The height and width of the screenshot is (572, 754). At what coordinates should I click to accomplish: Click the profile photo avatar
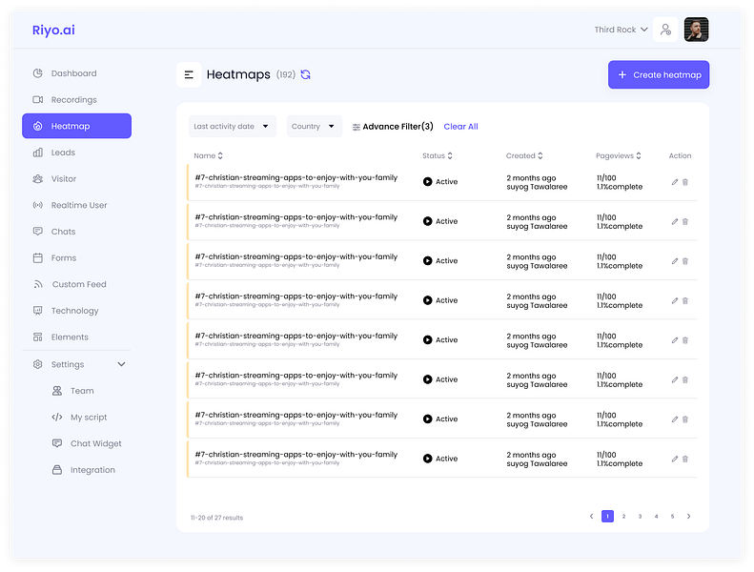click(x=696, y=30)
